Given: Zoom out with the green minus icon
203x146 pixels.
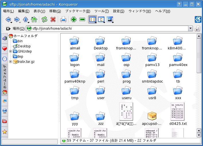Looking at the screenshot, I should [x=82, y=19].
